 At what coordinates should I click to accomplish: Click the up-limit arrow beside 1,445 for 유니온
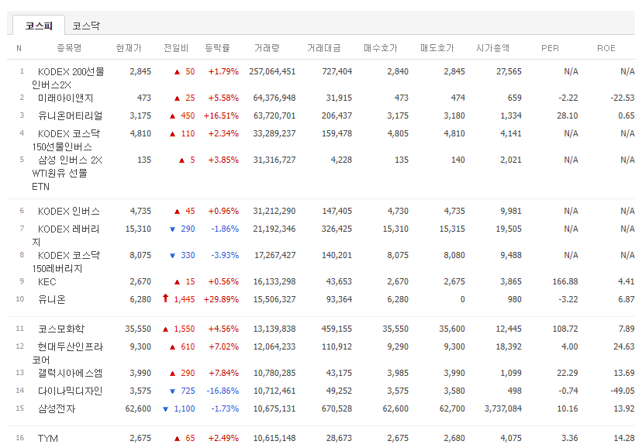165,298
